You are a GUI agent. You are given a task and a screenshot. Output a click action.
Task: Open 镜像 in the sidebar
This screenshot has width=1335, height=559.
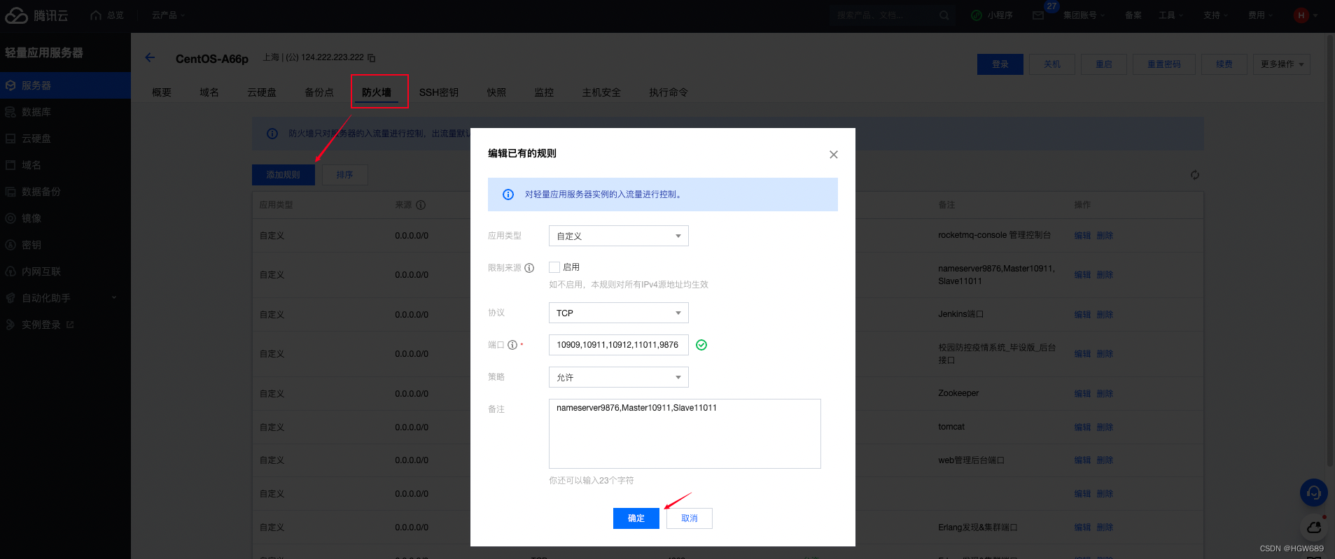65,218
